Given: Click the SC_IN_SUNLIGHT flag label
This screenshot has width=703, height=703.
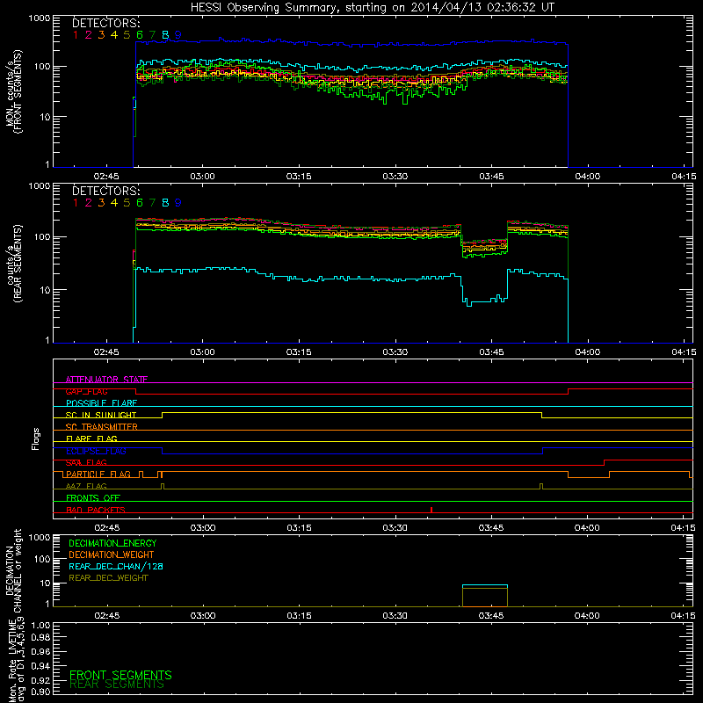Looking at the screenshot, I should (x=101, y=415).
